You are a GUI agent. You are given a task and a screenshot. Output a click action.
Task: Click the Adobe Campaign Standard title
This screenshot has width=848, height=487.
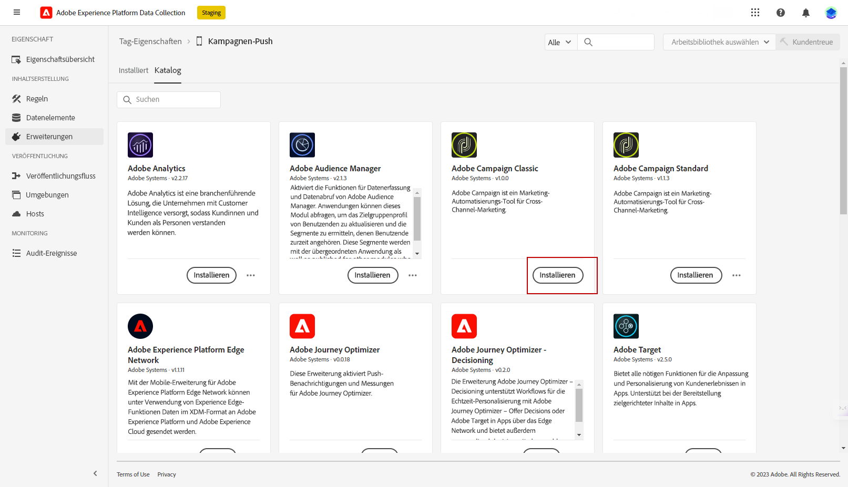tap(661, 169)
